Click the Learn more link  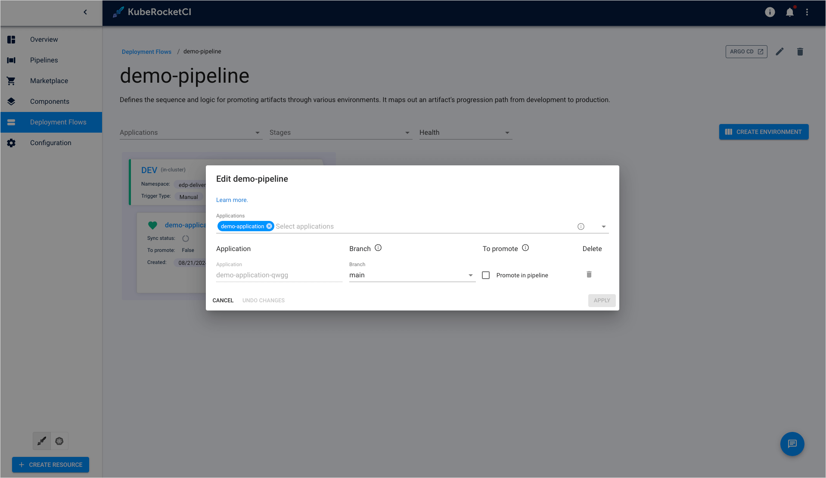point(232,200)
